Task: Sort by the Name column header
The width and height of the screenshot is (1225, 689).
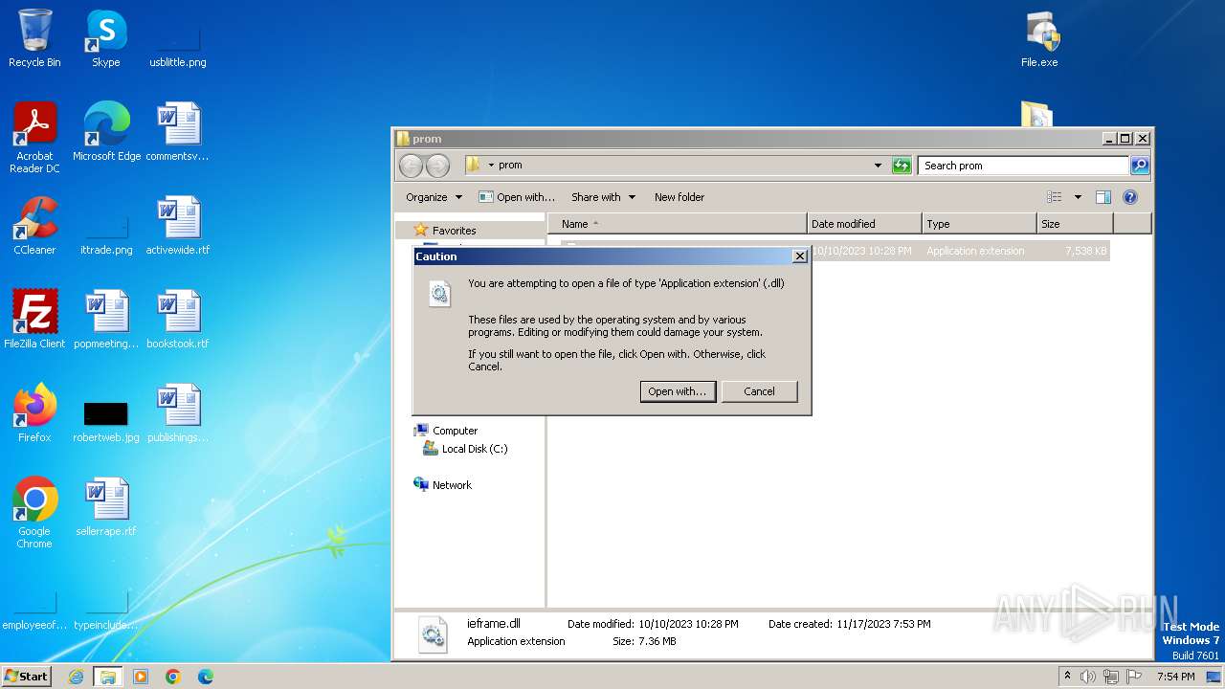Action: 677,224
